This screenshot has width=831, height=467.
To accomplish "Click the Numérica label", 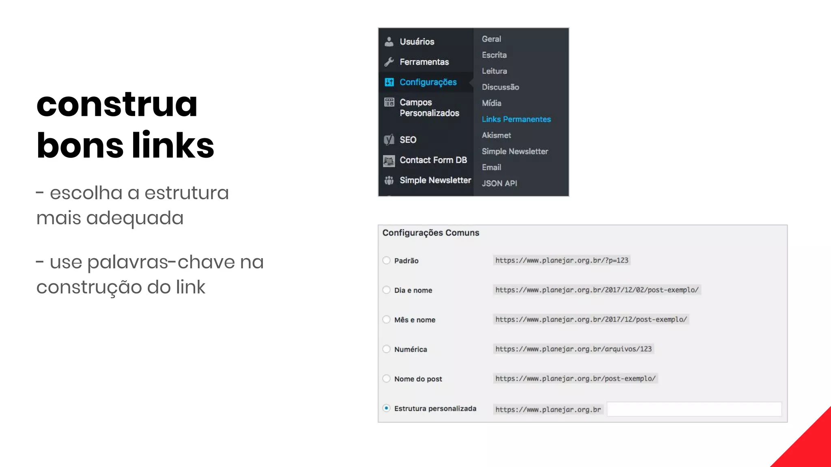I will pos(411,349).
